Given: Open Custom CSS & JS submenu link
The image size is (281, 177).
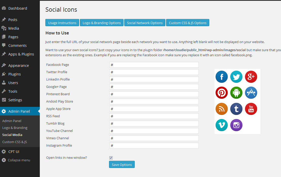Looking at the screenshot, I should tap(14, 142).
